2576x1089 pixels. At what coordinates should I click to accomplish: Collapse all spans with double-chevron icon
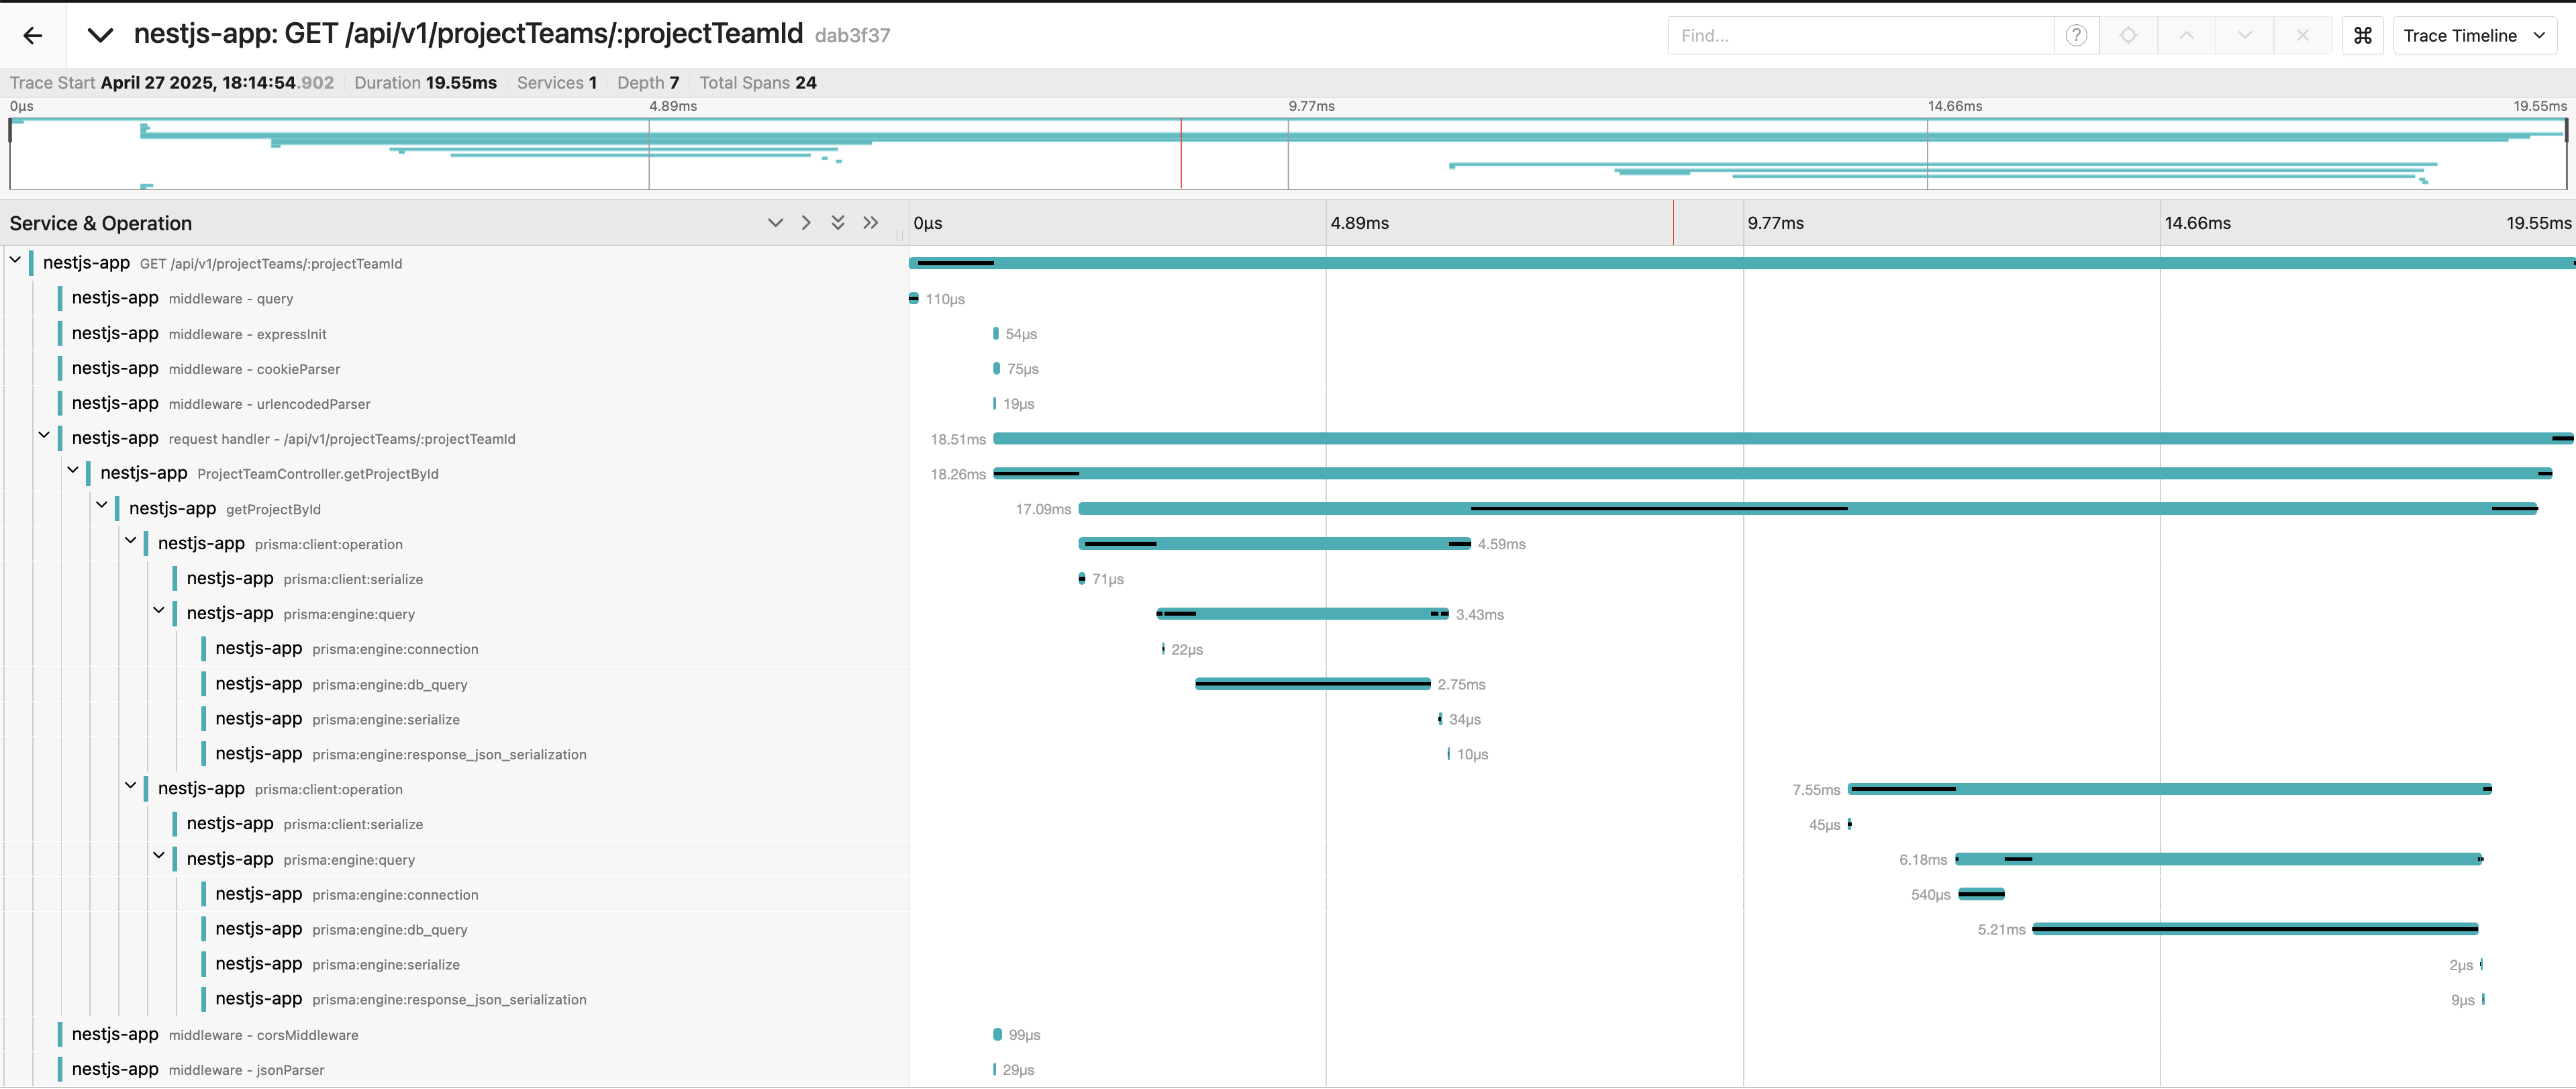tap(838, 223)
